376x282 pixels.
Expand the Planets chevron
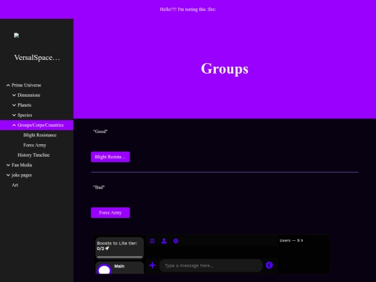[x=14, y=105]
